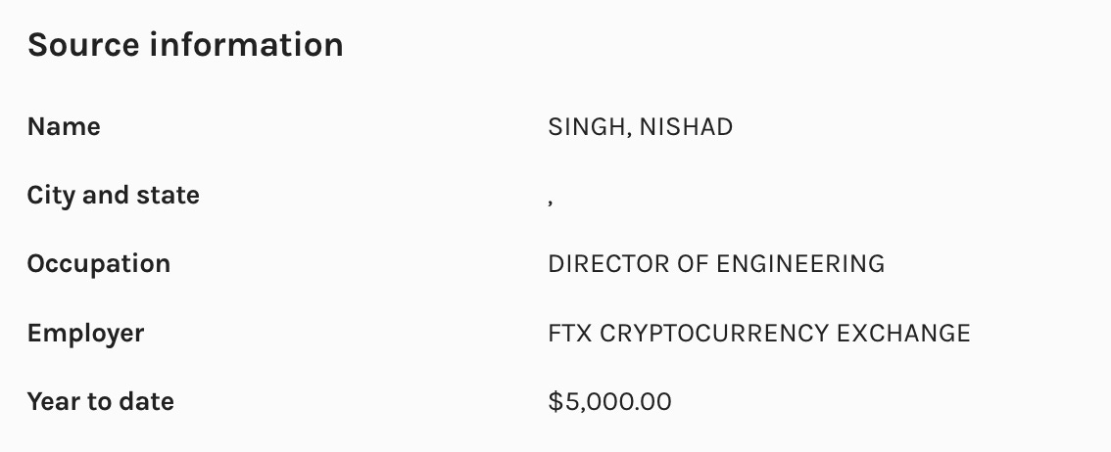Click the "Occupation" field label
The height and width of the screenshot is (452, 1111).
coord(99,264)
